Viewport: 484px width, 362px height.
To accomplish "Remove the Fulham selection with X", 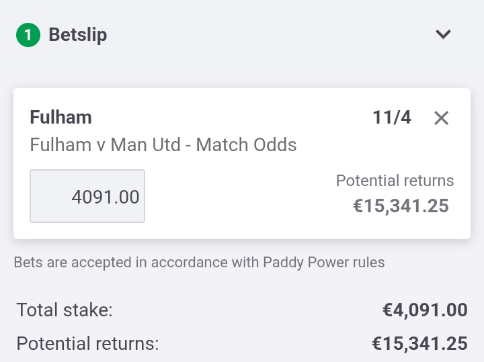I will pos(441,118).
